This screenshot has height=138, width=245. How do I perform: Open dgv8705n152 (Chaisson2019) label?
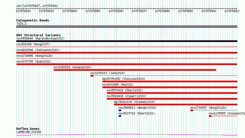tap(124, 79)
